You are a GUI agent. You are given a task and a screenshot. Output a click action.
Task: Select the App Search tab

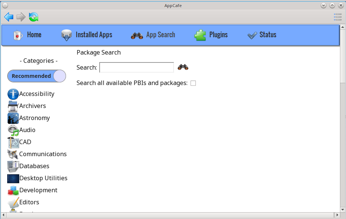pyautogui.click(x=161, y=35)
